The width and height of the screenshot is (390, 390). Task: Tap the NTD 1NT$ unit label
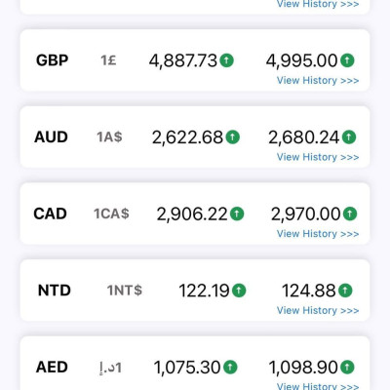point(125,291)
